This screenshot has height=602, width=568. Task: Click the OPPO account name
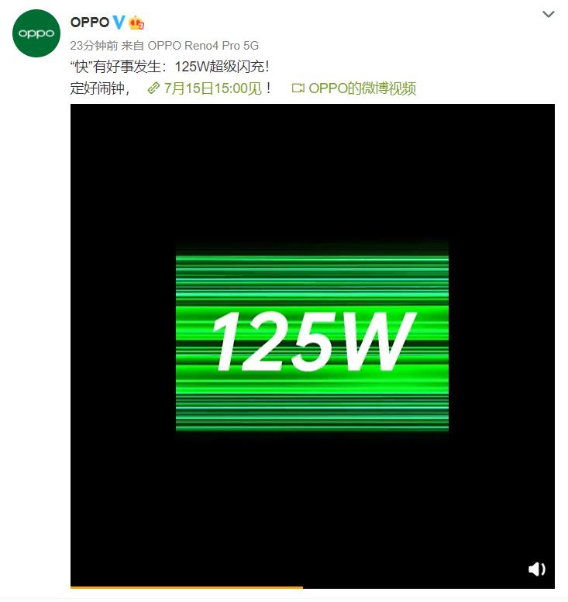90,22
